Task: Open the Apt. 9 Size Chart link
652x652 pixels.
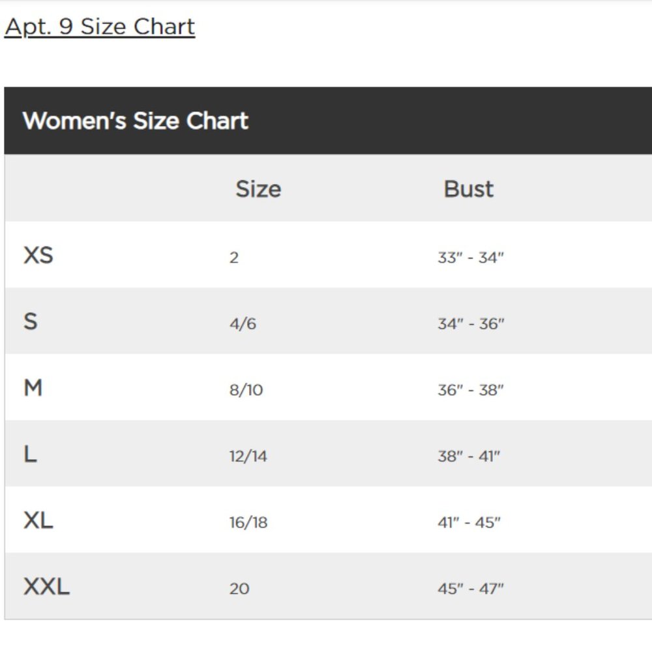Action: point(99,27)
